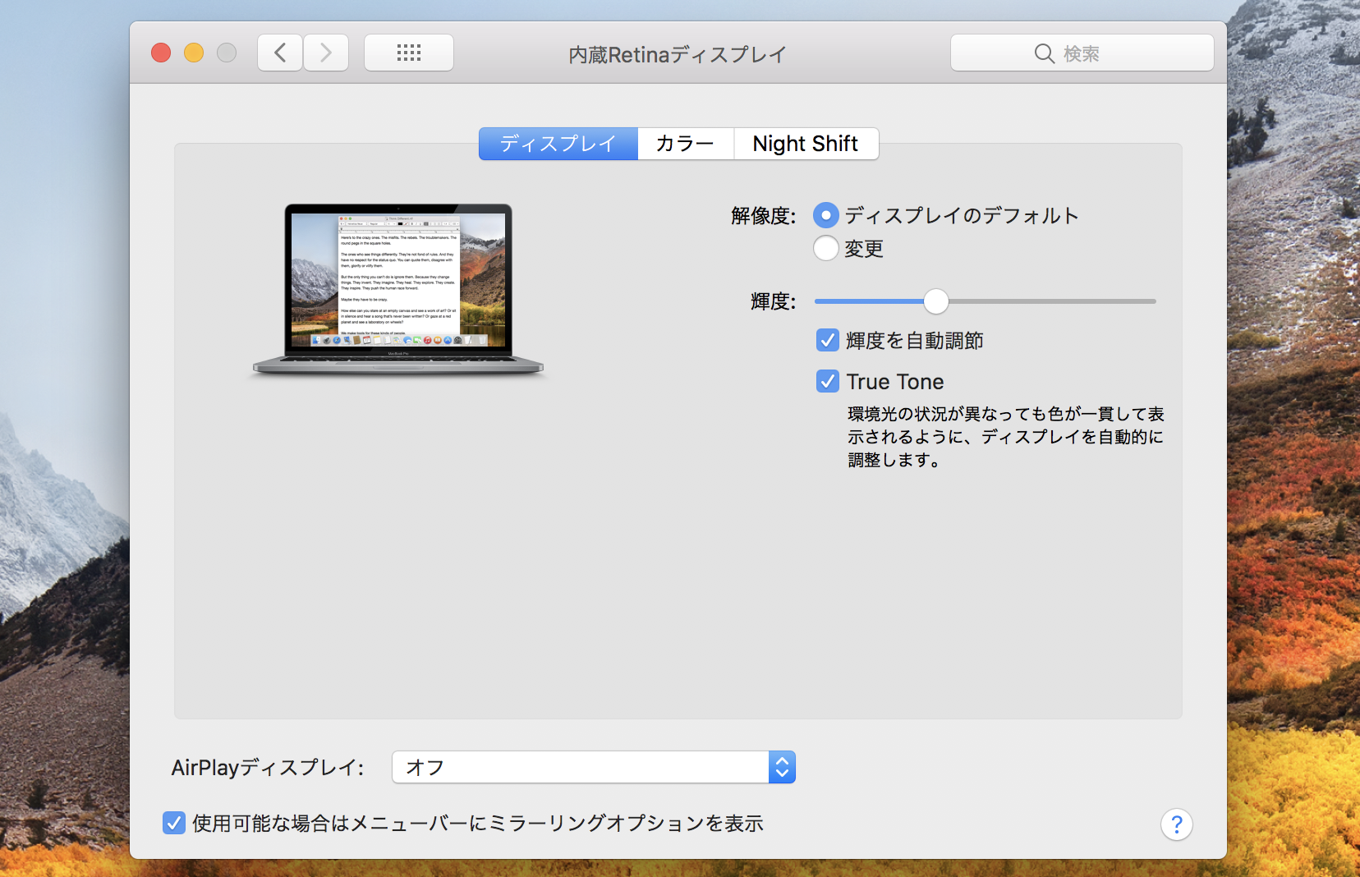Click the magnifying glass search icon
Screen dimensions: 1360x877
[x=1044, y=54]
